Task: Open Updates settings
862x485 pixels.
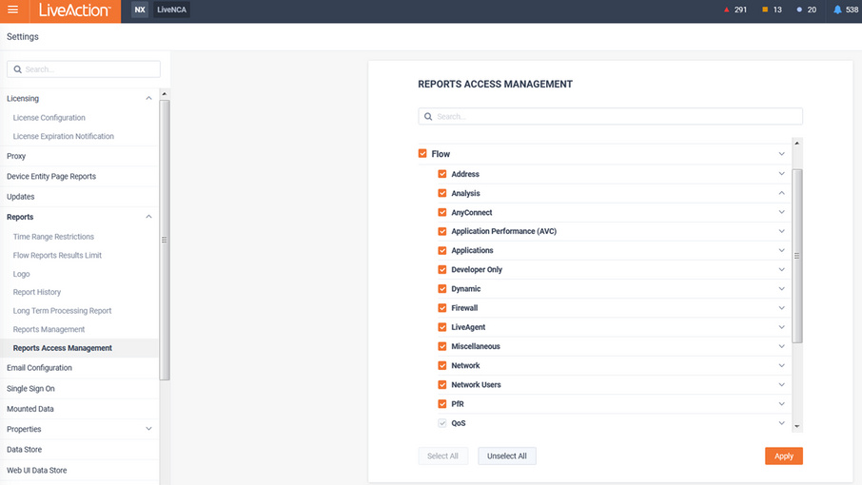Action: click(20, 197)
